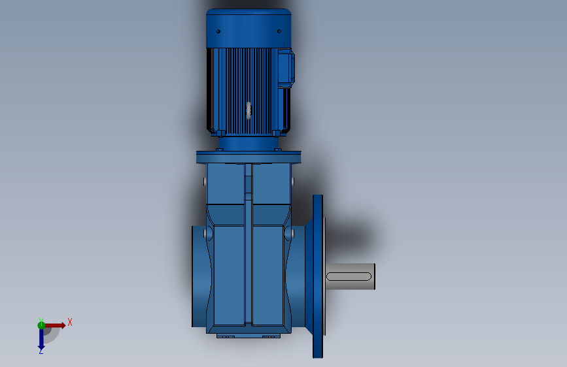
Task: Select the motor fan cover cap
Action: [x=249, y=28]
